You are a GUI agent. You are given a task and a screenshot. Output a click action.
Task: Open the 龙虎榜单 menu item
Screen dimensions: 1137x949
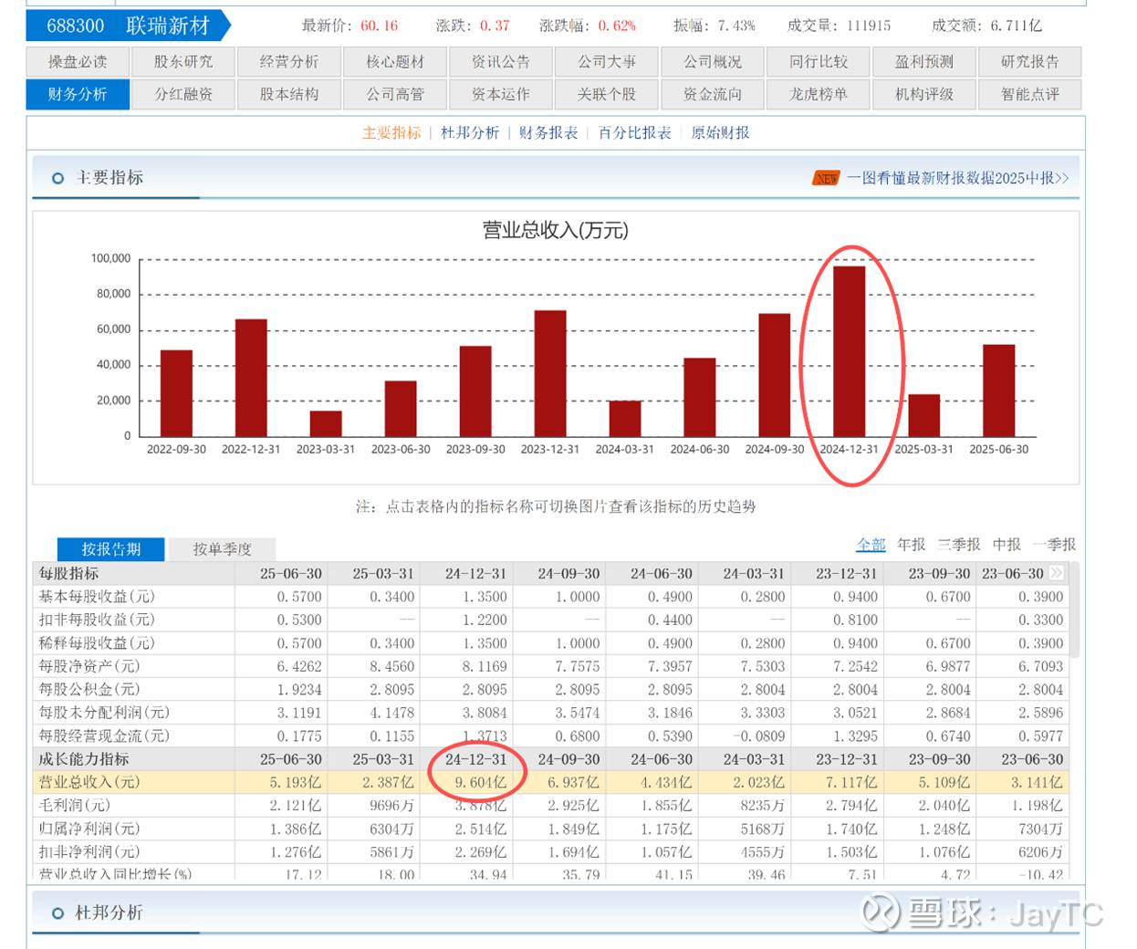[819, 94]
